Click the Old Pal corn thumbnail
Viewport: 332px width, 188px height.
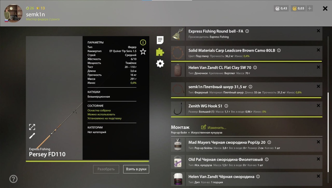pyautogui.click(x=178, y=162)
